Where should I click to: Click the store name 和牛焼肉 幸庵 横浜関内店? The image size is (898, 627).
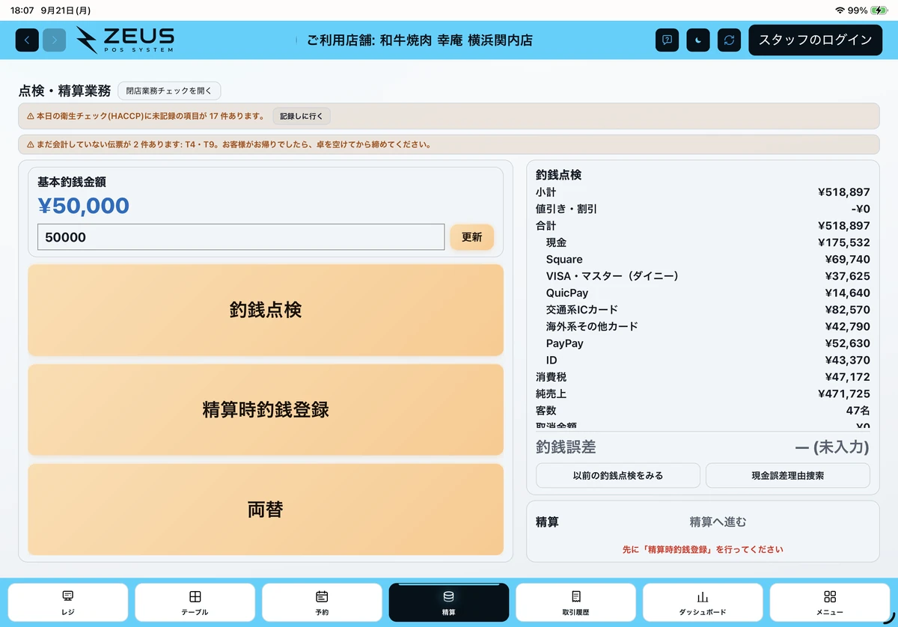456,40
